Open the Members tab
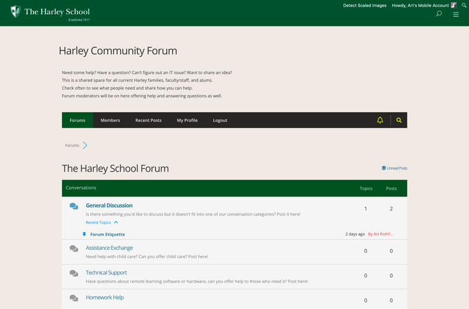Image resolution: width=469 pixels, height=309 pixels. tap(110, 120)
